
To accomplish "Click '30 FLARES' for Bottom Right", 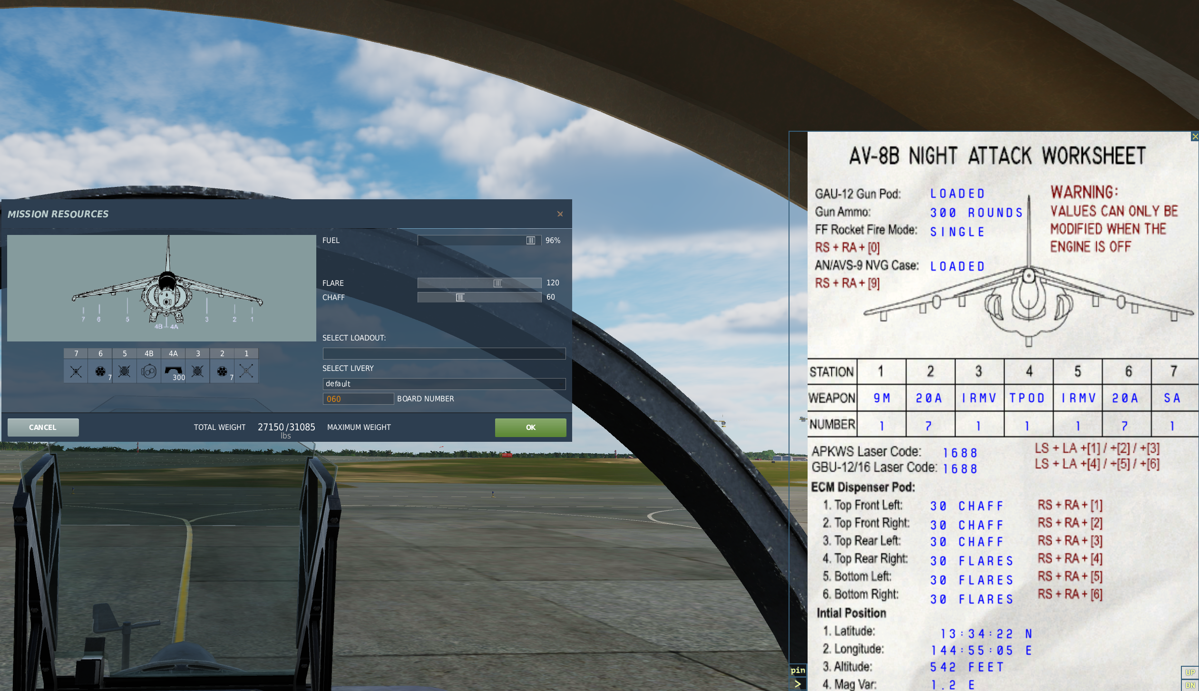I will point(972,599).
